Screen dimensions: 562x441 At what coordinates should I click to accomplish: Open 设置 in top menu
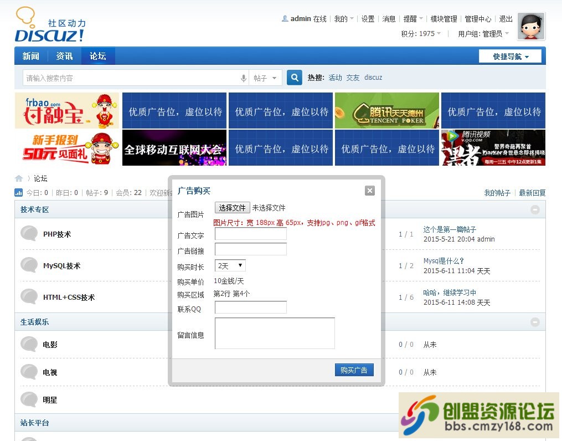[368, 19]
